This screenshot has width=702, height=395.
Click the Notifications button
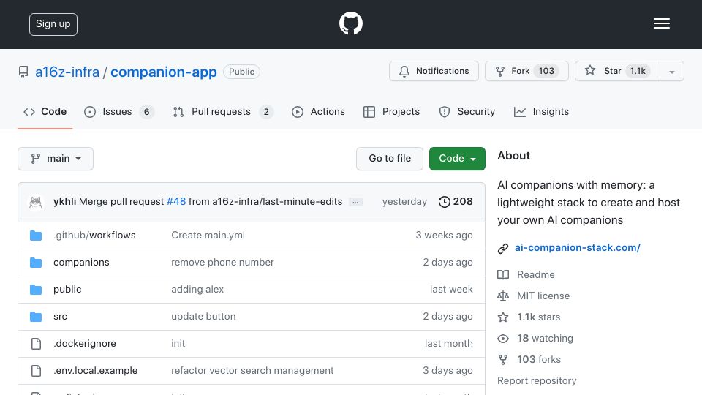click(x=434, y=71)
